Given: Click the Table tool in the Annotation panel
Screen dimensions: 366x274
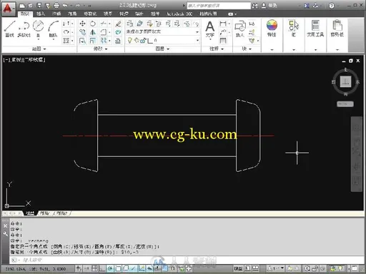Looking at the screenshot, I should [x=223, y=41].
